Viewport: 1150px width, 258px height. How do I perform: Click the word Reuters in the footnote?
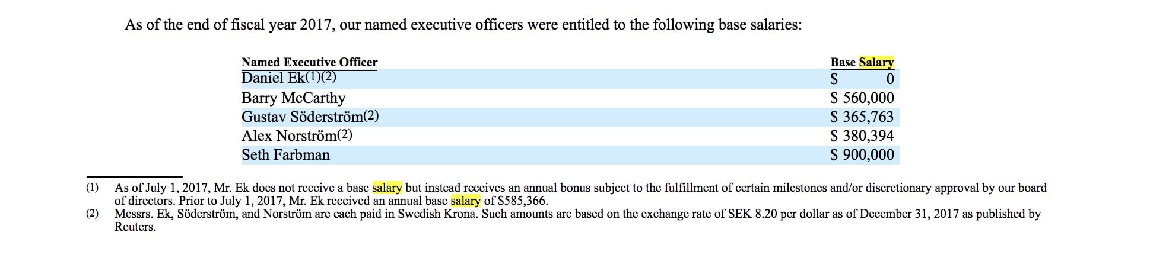point(135,227)
